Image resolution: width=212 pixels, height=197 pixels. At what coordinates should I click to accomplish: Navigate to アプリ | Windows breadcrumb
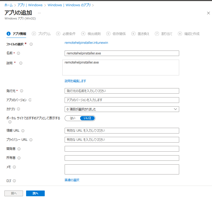coord(30,5)
